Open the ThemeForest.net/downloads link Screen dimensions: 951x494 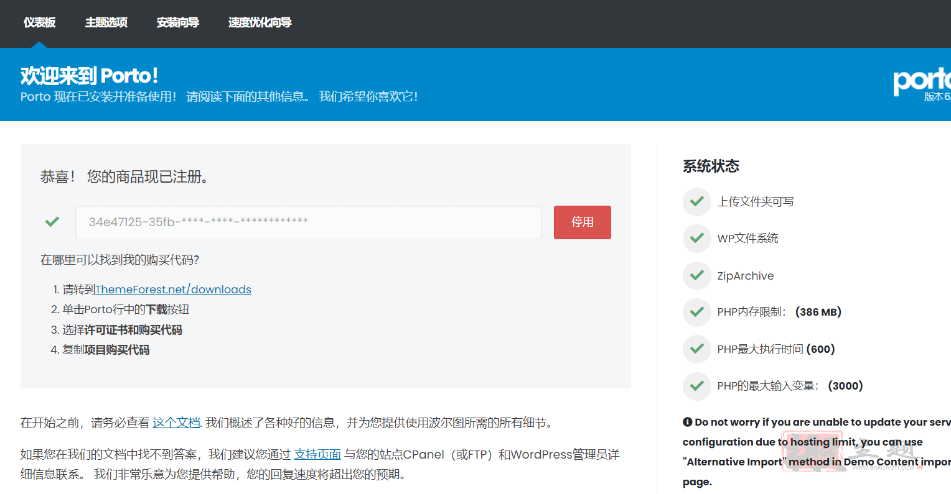[x=173, y=290]
